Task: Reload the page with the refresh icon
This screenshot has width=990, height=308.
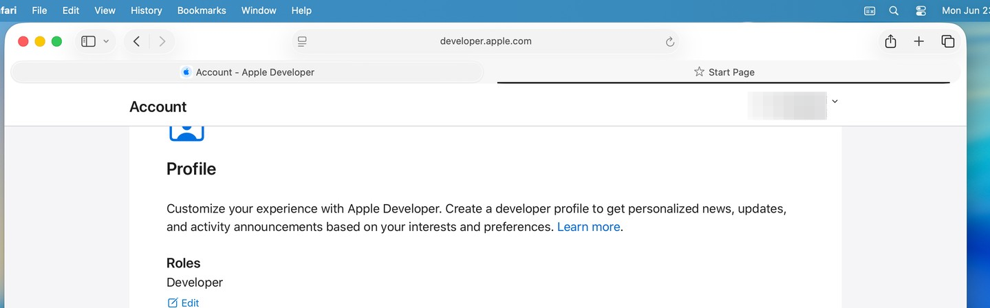Action: click(669, 41)
